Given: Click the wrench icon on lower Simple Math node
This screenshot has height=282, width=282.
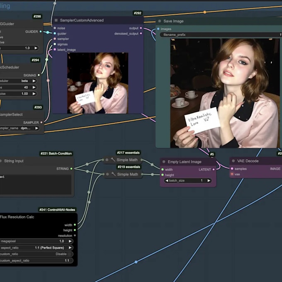Looking at the screenshot, I should (x=113, y=174).
